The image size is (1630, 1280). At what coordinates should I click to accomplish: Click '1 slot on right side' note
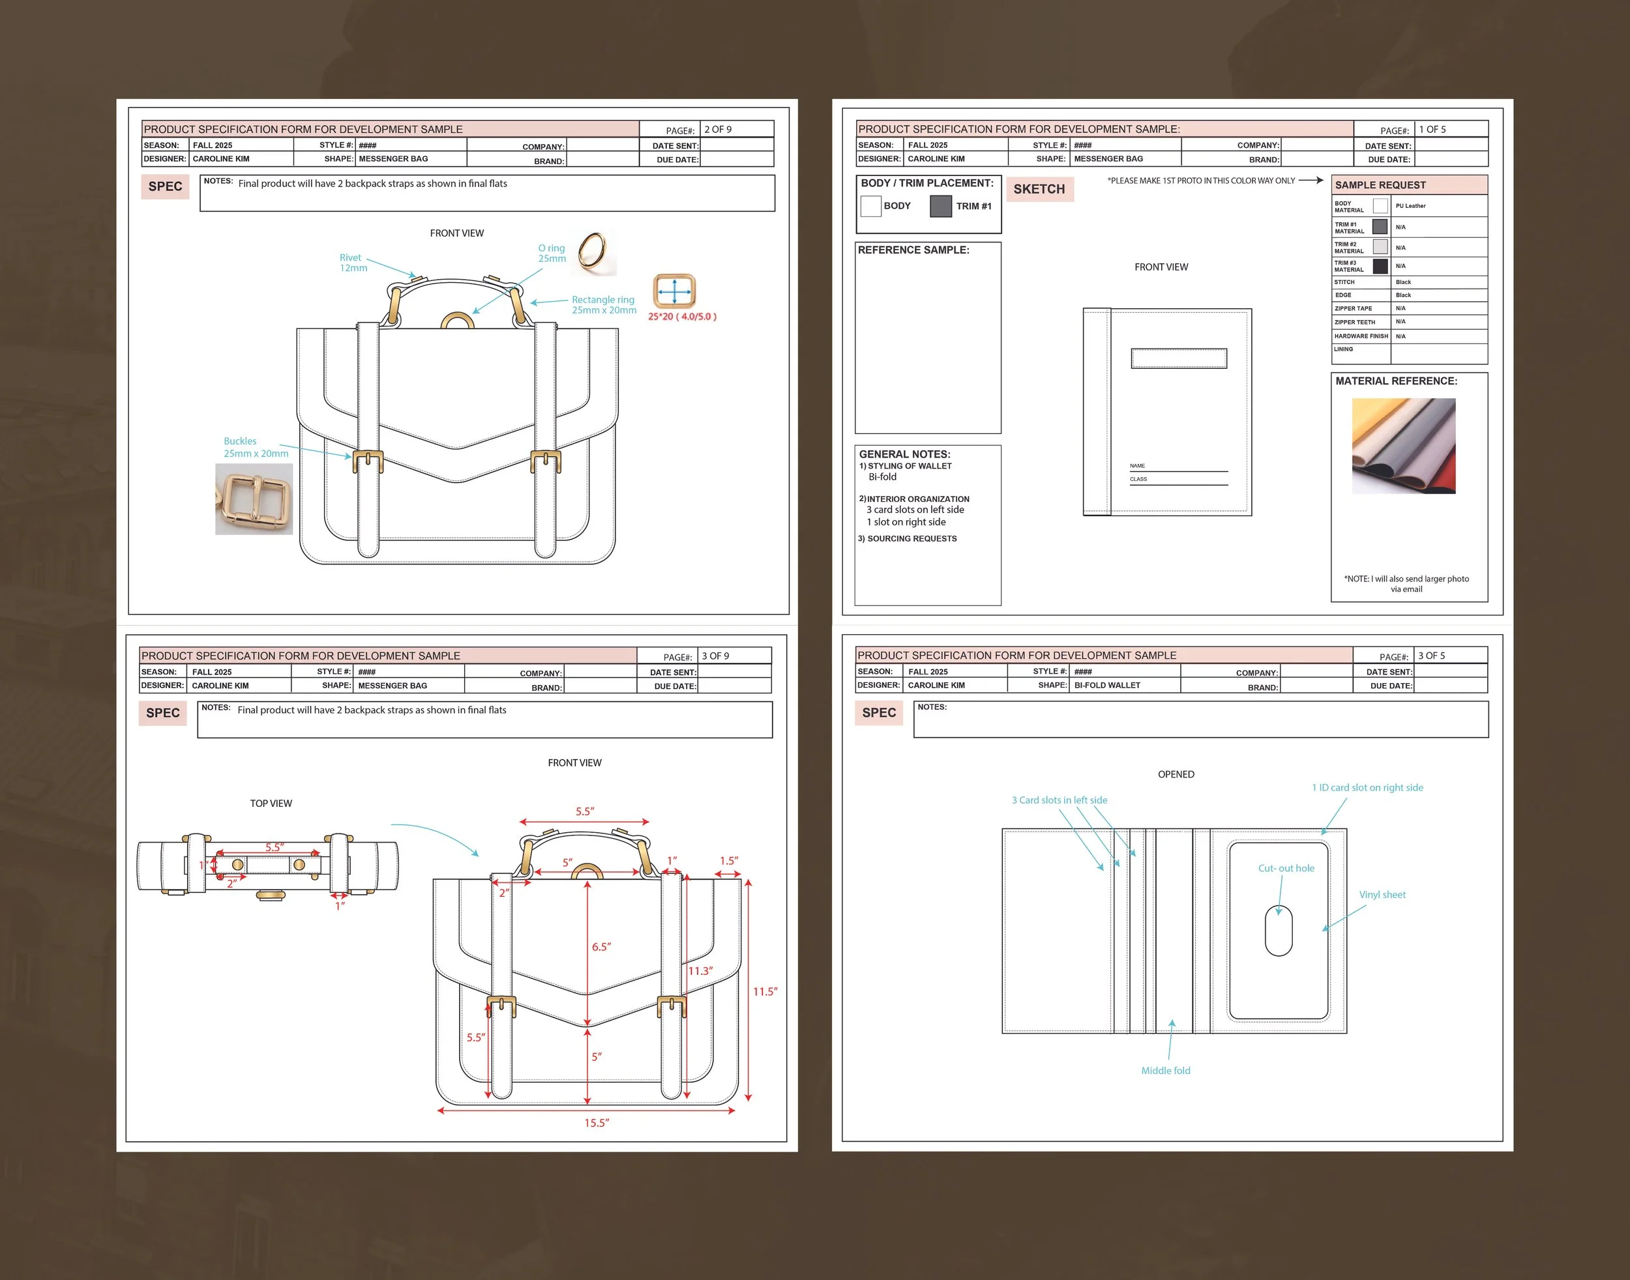click(906, 522)
